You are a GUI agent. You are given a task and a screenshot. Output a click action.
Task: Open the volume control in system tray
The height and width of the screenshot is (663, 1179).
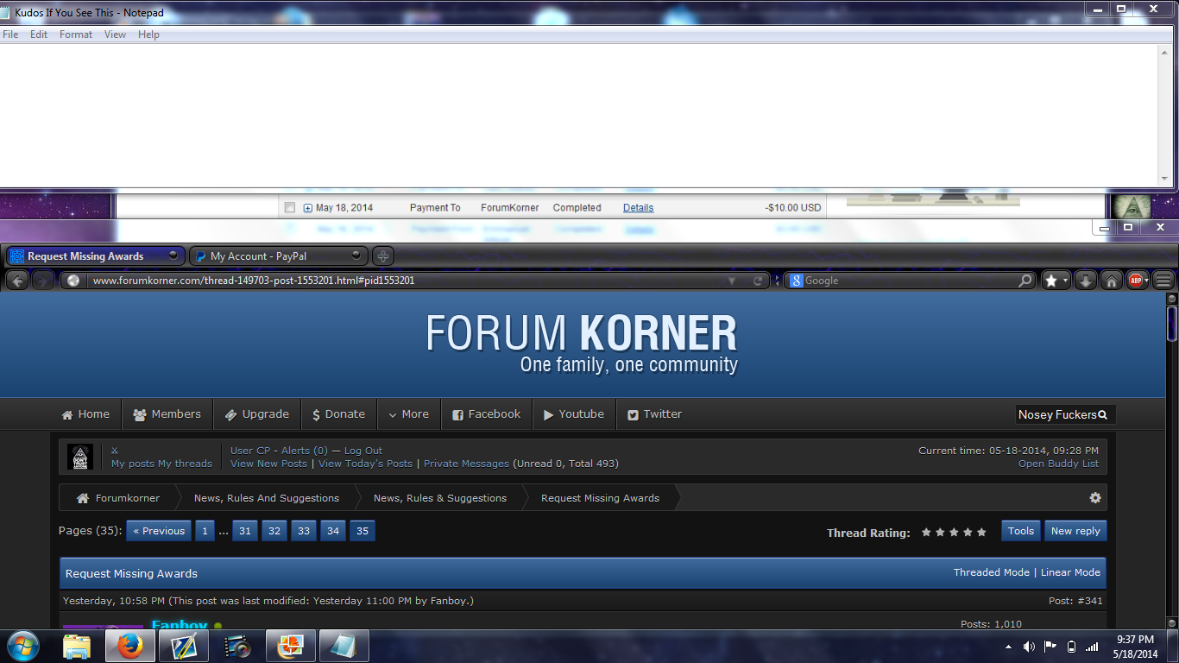point(1029,646)
